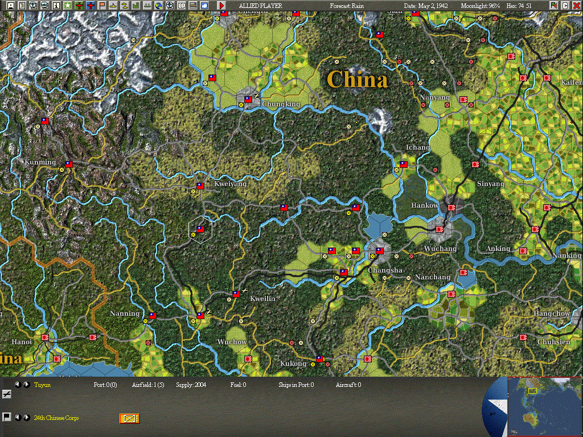Click the 'Airfield: 1 (5)' value
Viewport: 583px width, 437px height.
148,385
